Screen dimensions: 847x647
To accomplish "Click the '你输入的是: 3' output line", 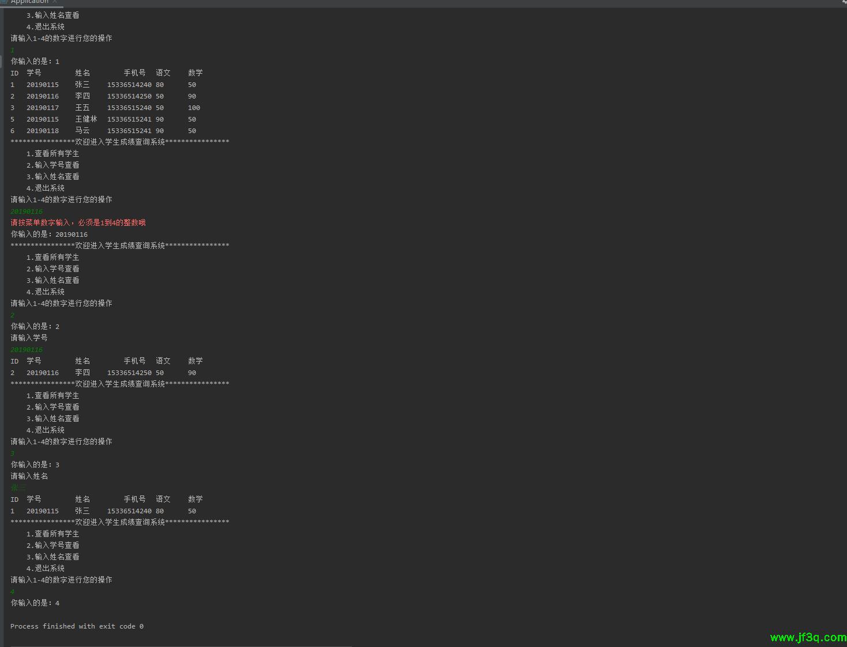I will point(35,465).
